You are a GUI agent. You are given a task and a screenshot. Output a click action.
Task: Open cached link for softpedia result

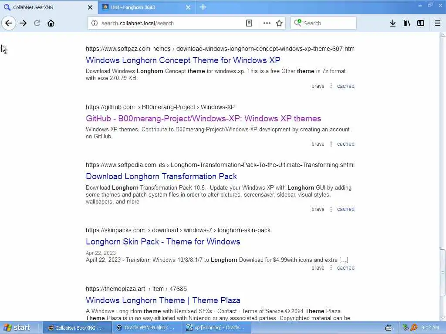(x=345, y=209)
